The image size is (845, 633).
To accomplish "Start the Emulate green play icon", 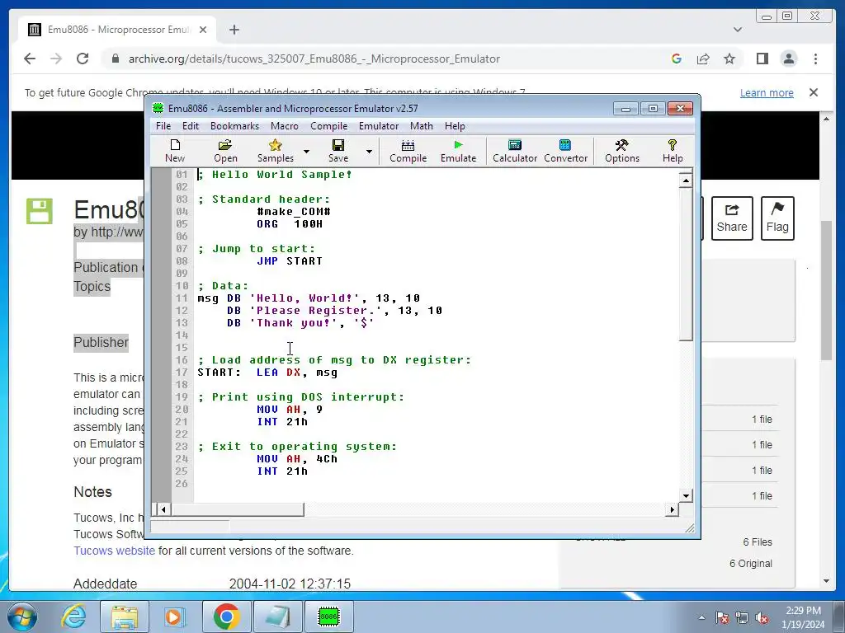I will 458,151.
